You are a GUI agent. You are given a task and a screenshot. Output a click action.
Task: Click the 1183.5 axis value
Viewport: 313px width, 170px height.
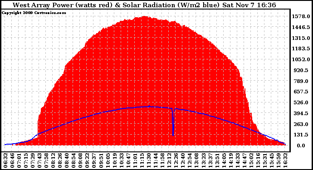pos(301,49)
